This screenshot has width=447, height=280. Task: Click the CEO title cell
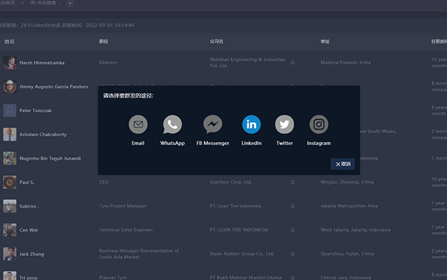[104, 182]
